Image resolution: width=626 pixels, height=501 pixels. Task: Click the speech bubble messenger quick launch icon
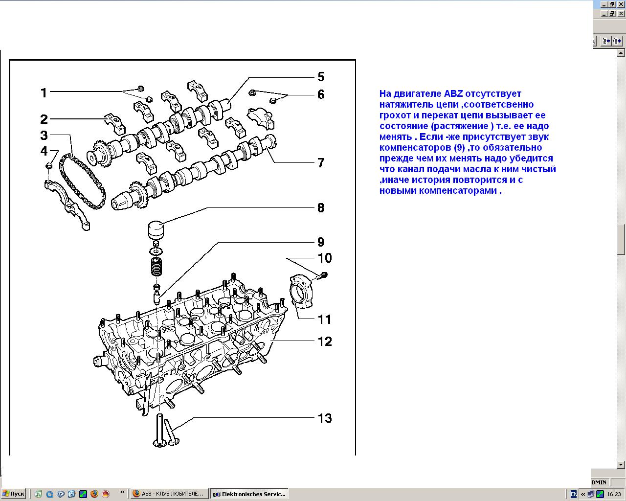coord(61,494)
